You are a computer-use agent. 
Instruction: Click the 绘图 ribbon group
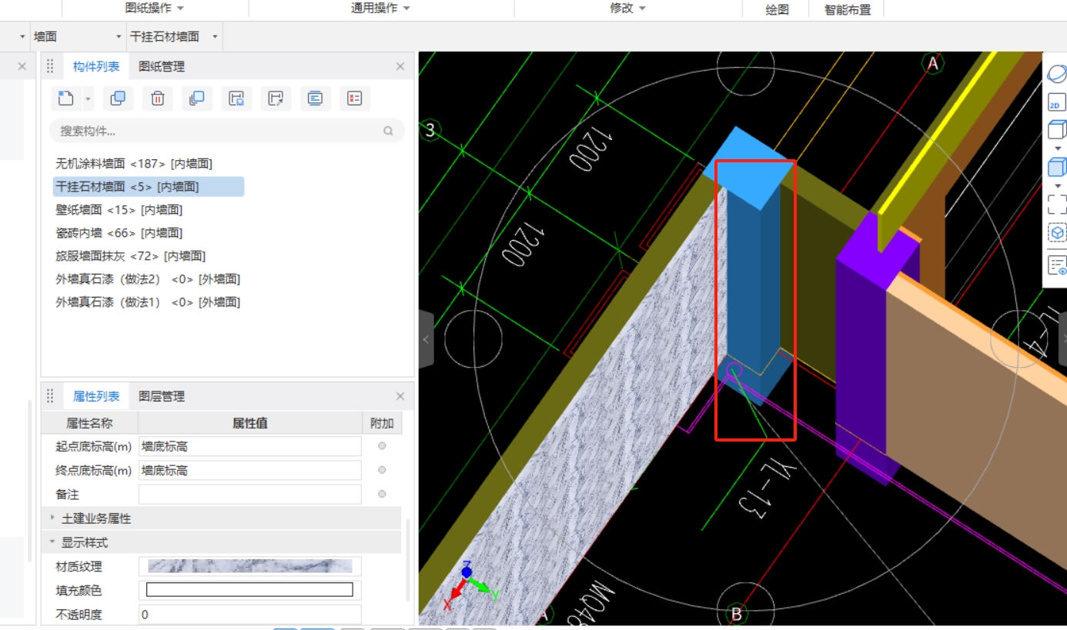click(x=777, y=10)
